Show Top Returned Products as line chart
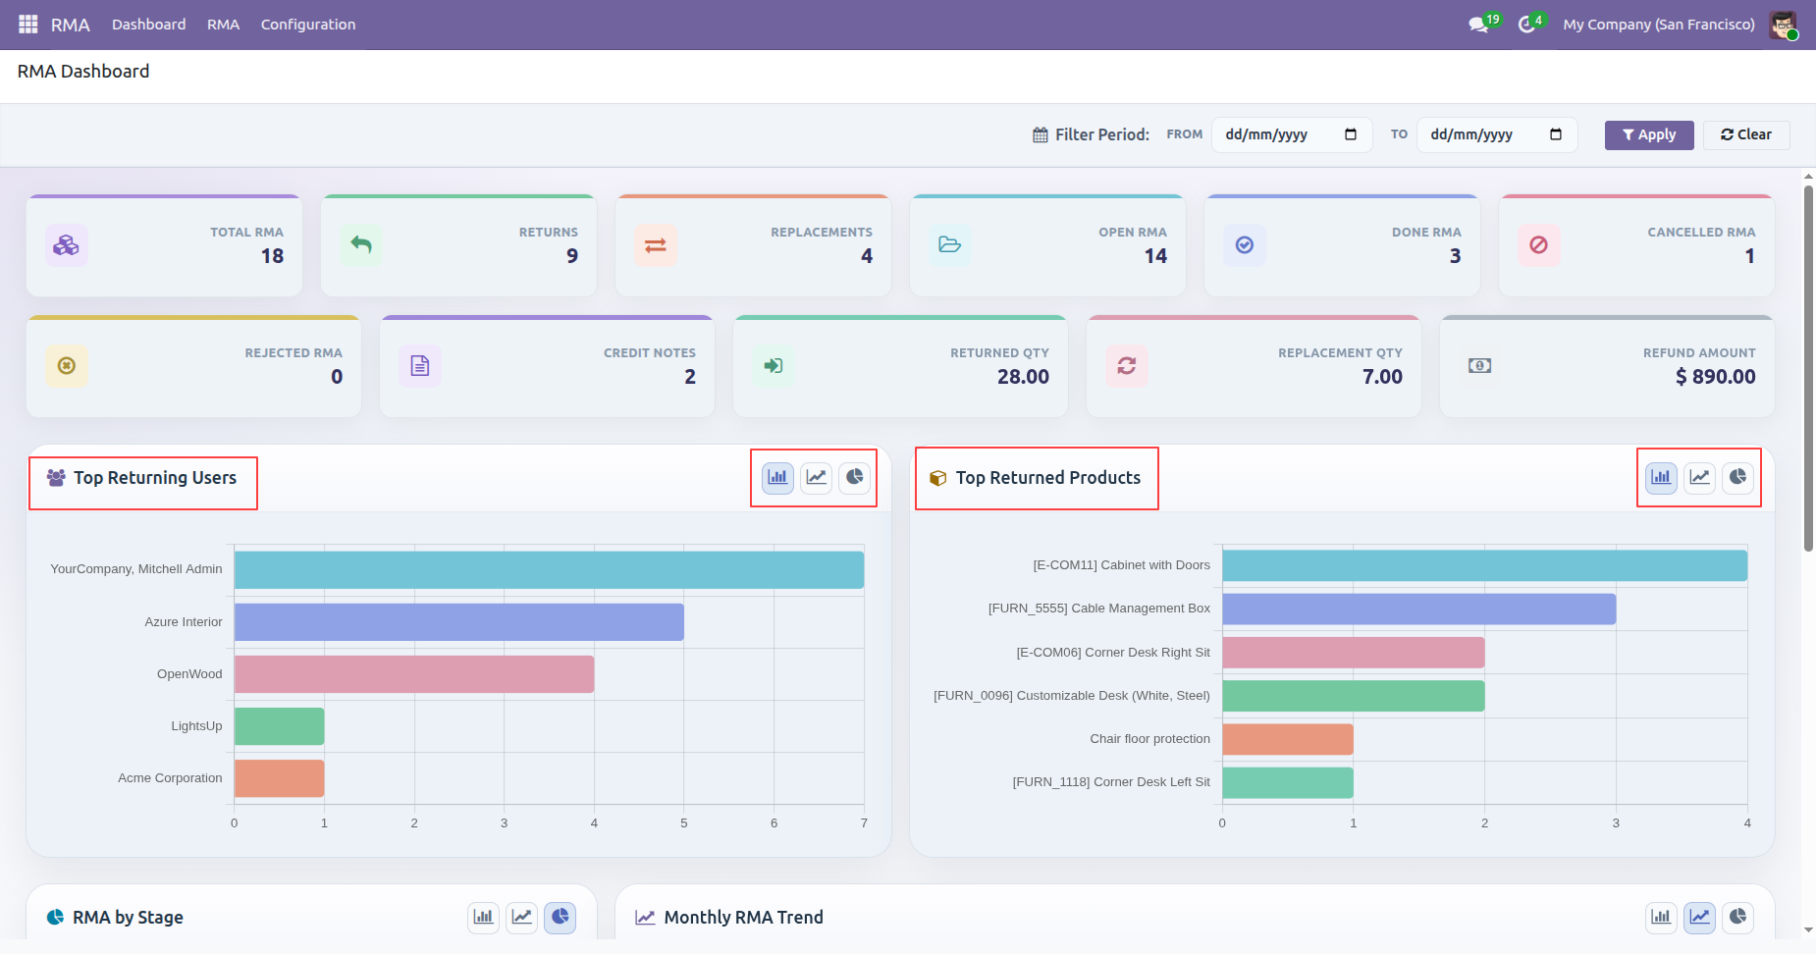Screen dimensions: 1816x954 coord(1699,477)
